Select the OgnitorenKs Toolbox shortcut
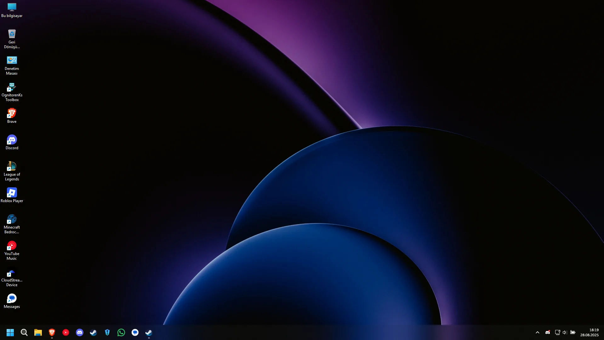The height and width of the screenshot is (340, 604). 12,92
